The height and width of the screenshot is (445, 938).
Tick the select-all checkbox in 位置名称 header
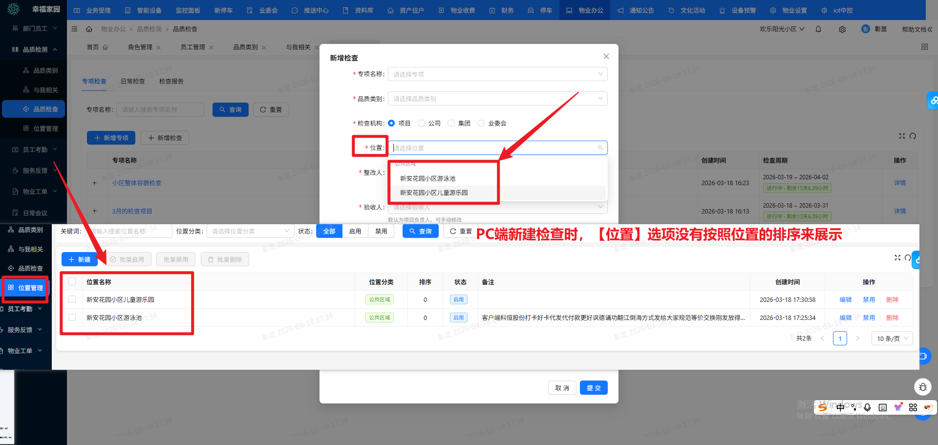[72, 282]
